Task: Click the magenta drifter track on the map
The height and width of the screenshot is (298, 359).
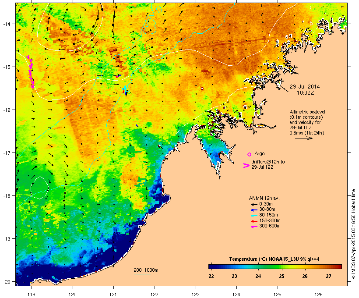Action: (x=31, y=72)
